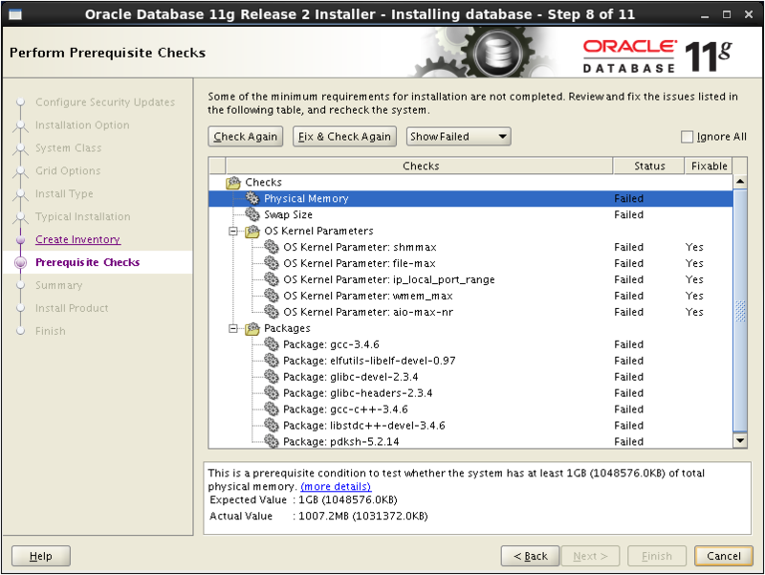Click the Checks root folder icon
Image resolution: width=765 pixels, height=575 pixels.
[233, 183]
